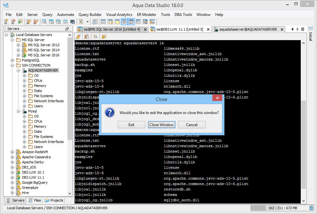The width and height of the screenshot is (317, 214).
Task: Click the trash garbage-collect icon in status bar
Action: 311,208
